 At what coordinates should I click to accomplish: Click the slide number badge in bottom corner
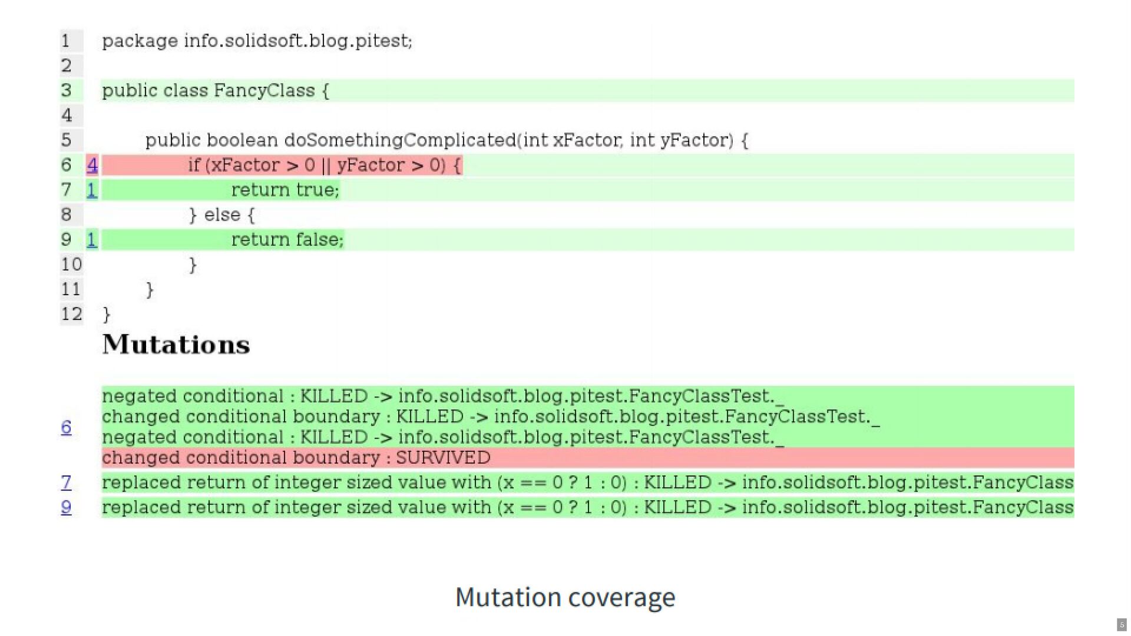[1122, 625]
